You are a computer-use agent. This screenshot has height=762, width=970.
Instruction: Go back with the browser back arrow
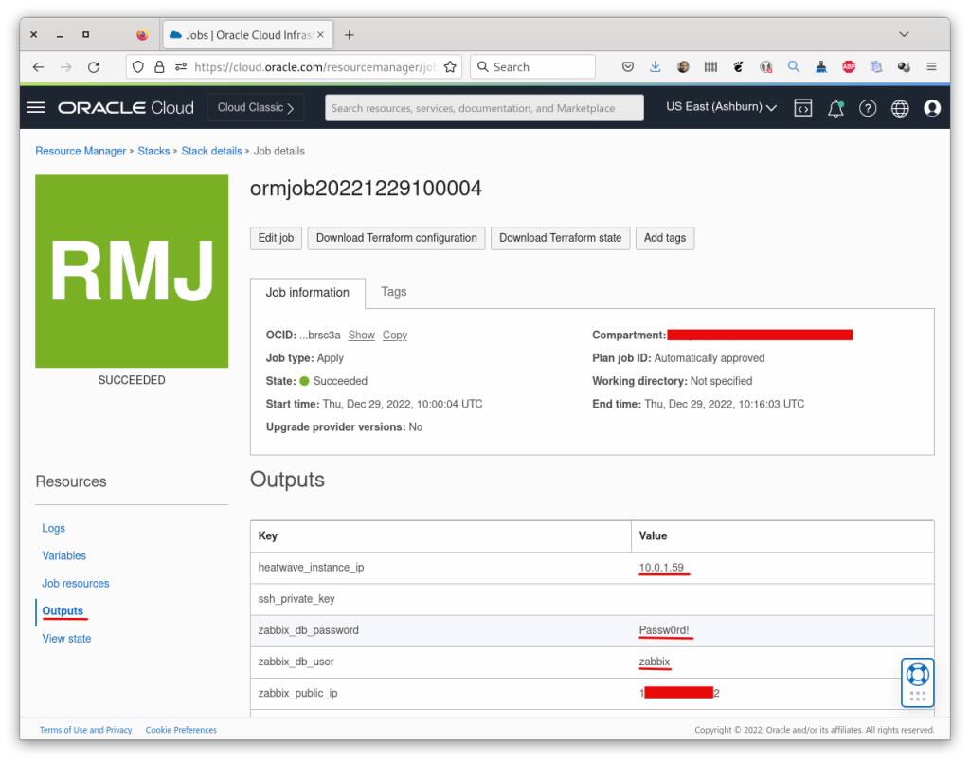38,67
